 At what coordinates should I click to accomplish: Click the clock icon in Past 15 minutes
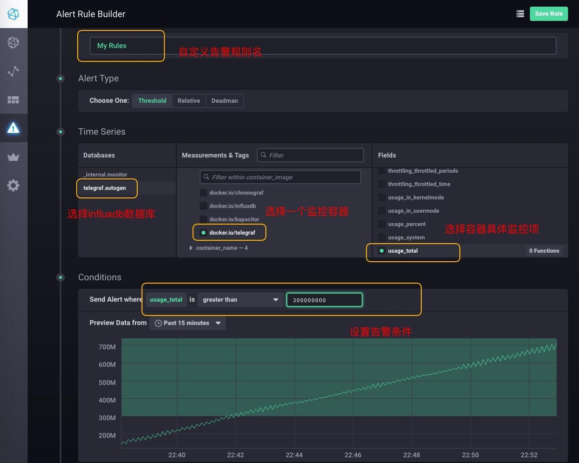158,323
